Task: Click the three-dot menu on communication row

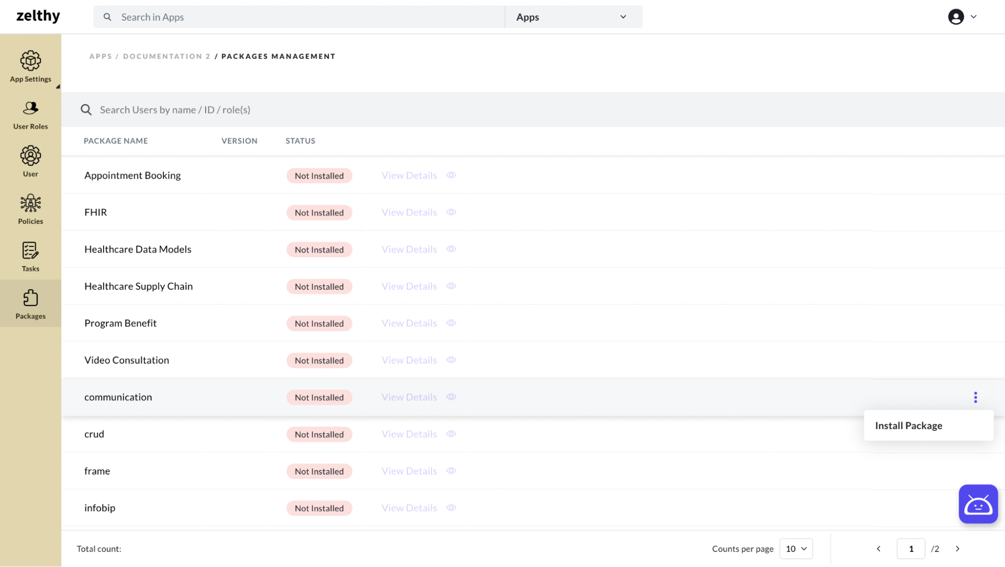Action: coord(975,397)
